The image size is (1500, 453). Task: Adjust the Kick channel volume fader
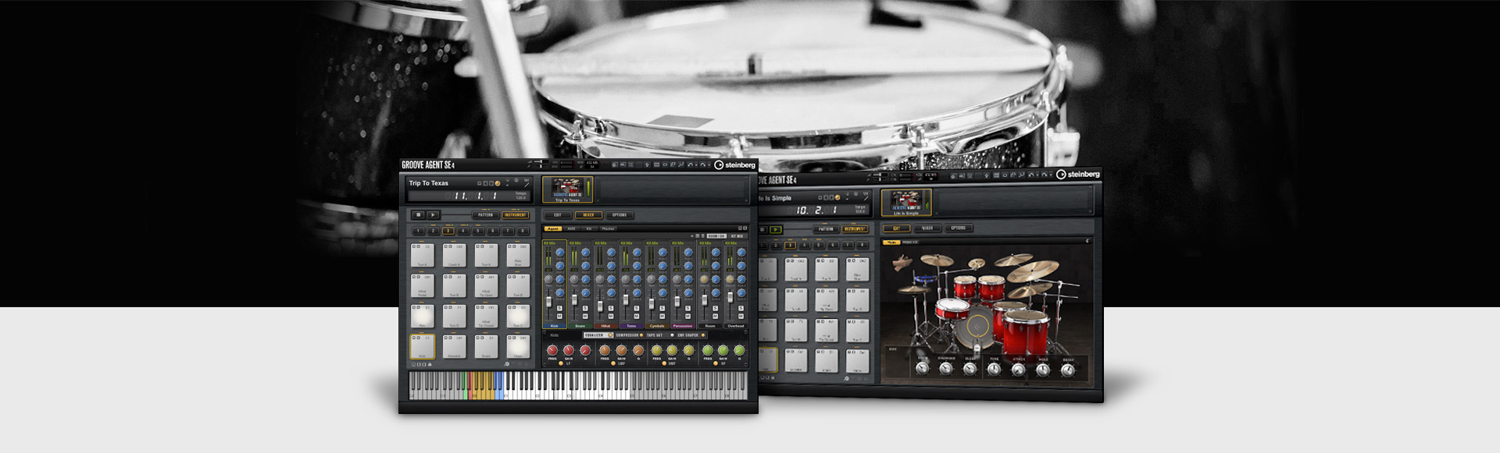tap(548, 302)
